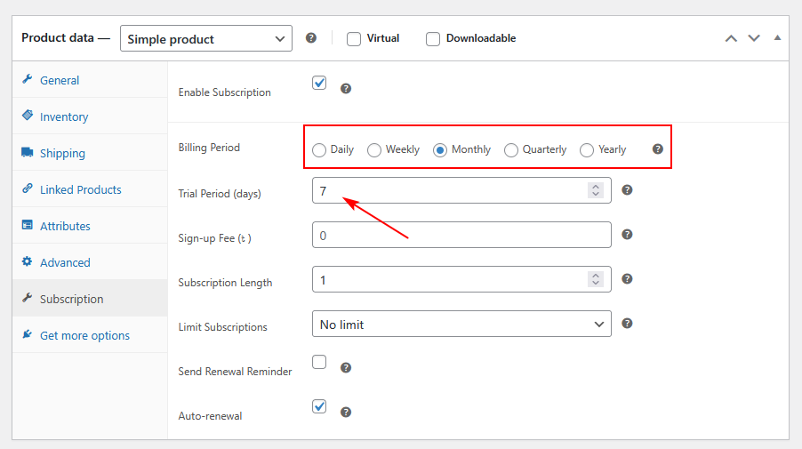This screenshot has width=802, height=449.
Task: Open the General tab
Action: pos(90,80)
